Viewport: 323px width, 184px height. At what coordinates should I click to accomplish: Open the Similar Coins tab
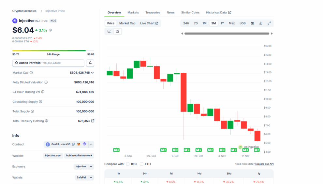click(190, 12)
